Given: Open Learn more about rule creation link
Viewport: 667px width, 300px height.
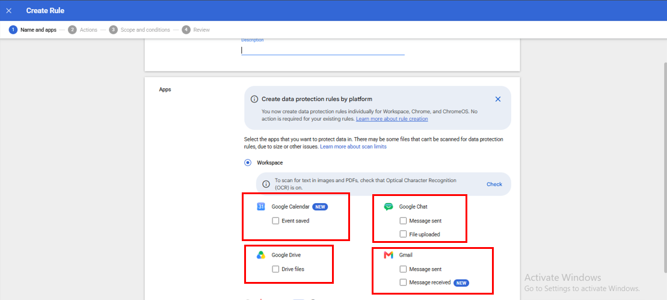Looking at the screenshot, I should [392, 119].
